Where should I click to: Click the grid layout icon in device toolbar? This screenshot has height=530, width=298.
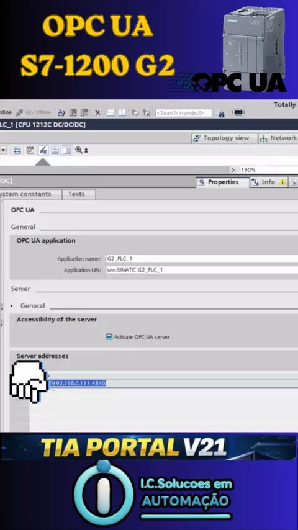pos(55,150)
